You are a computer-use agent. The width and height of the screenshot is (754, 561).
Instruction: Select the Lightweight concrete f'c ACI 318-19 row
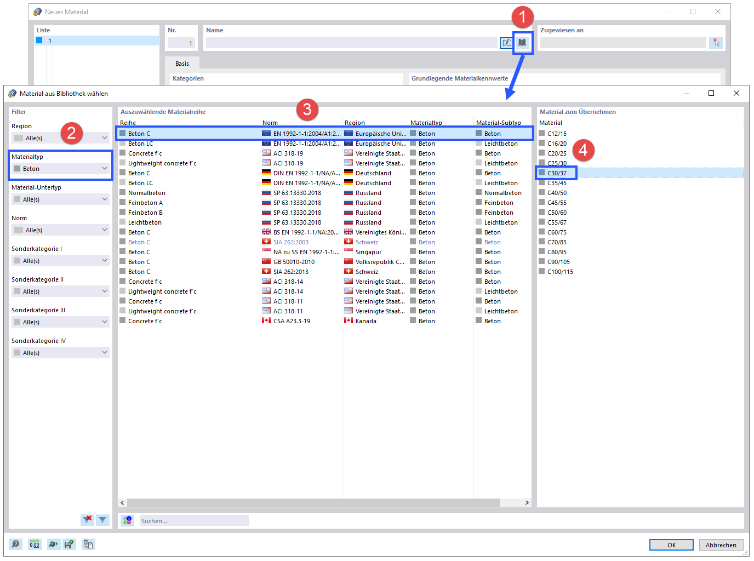click(324, 163)
